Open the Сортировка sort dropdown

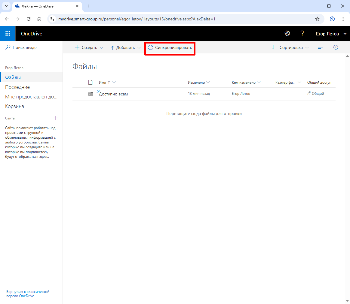point(290,47)
